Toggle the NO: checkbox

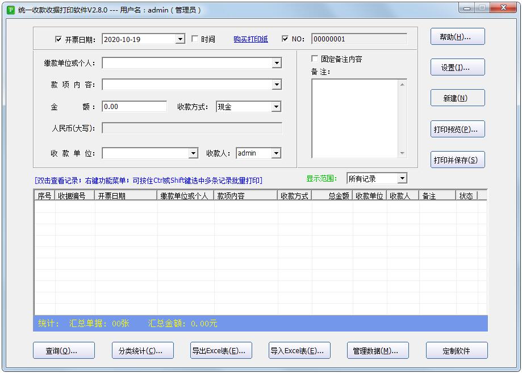tap(285, 39)
